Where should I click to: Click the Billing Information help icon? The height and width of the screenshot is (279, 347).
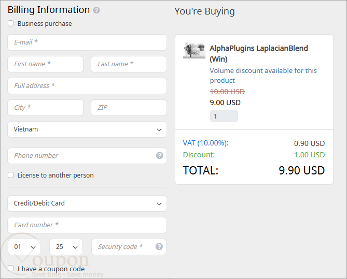pyautogui.click(x=96, y=10)
